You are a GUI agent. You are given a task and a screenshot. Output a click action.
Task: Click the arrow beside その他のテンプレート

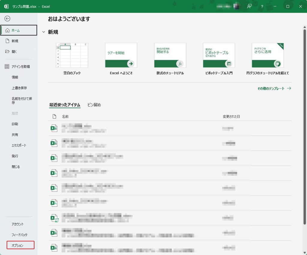pyautogui.click(x=289, y=88)
